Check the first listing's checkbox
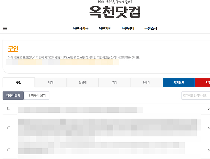The height and width of the screenshot is (159, 210). coord(9,108)
